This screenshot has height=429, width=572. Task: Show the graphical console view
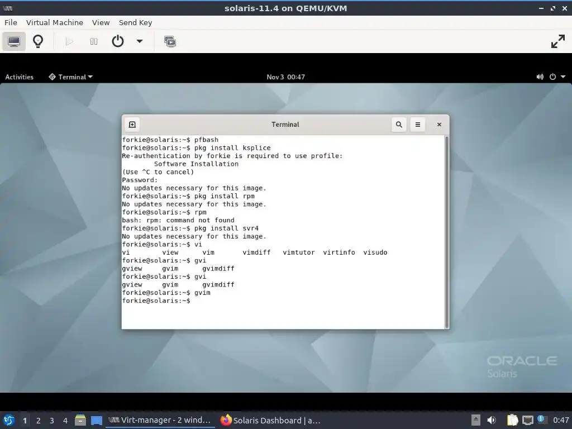pyautogui.click(x=14, y=41)
